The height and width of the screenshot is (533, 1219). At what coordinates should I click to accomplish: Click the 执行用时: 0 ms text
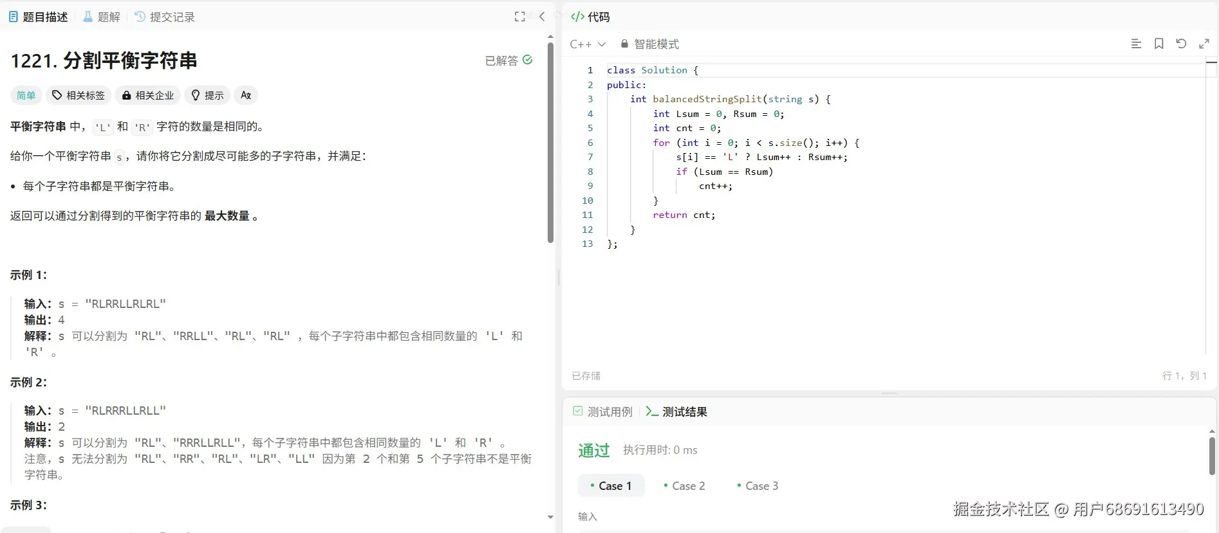tap(660, 450)
